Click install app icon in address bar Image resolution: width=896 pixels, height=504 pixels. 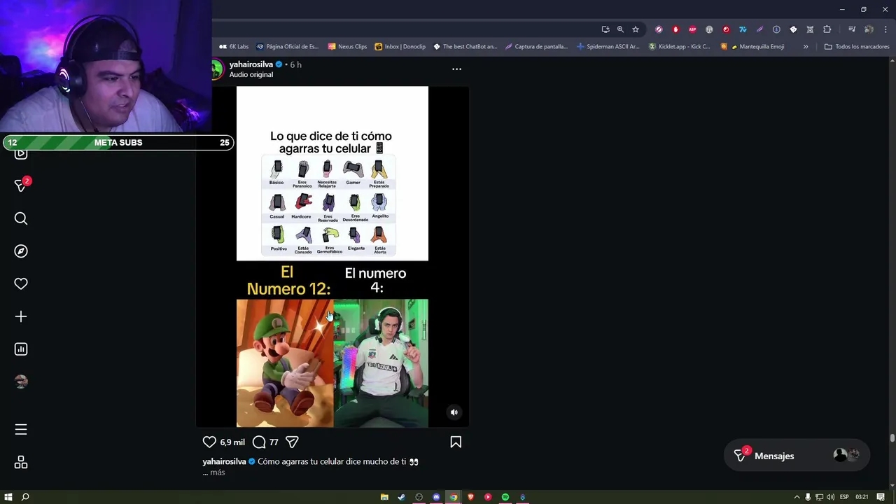point(605,29)
